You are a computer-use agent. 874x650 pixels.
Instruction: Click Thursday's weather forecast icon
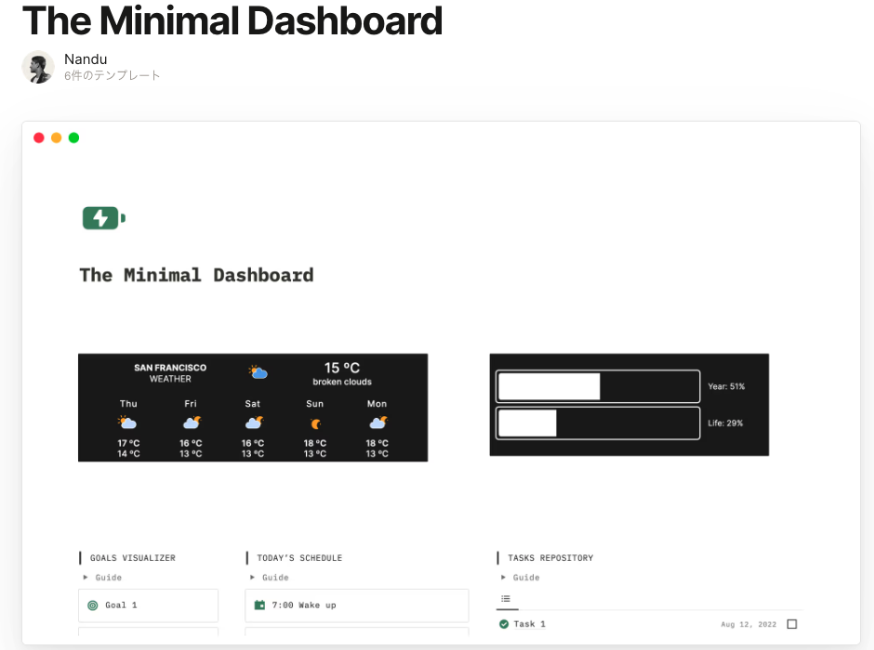[128, 422]
